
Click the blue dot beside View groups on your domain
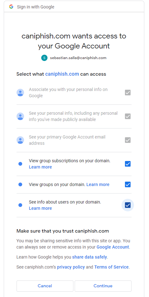20,184
